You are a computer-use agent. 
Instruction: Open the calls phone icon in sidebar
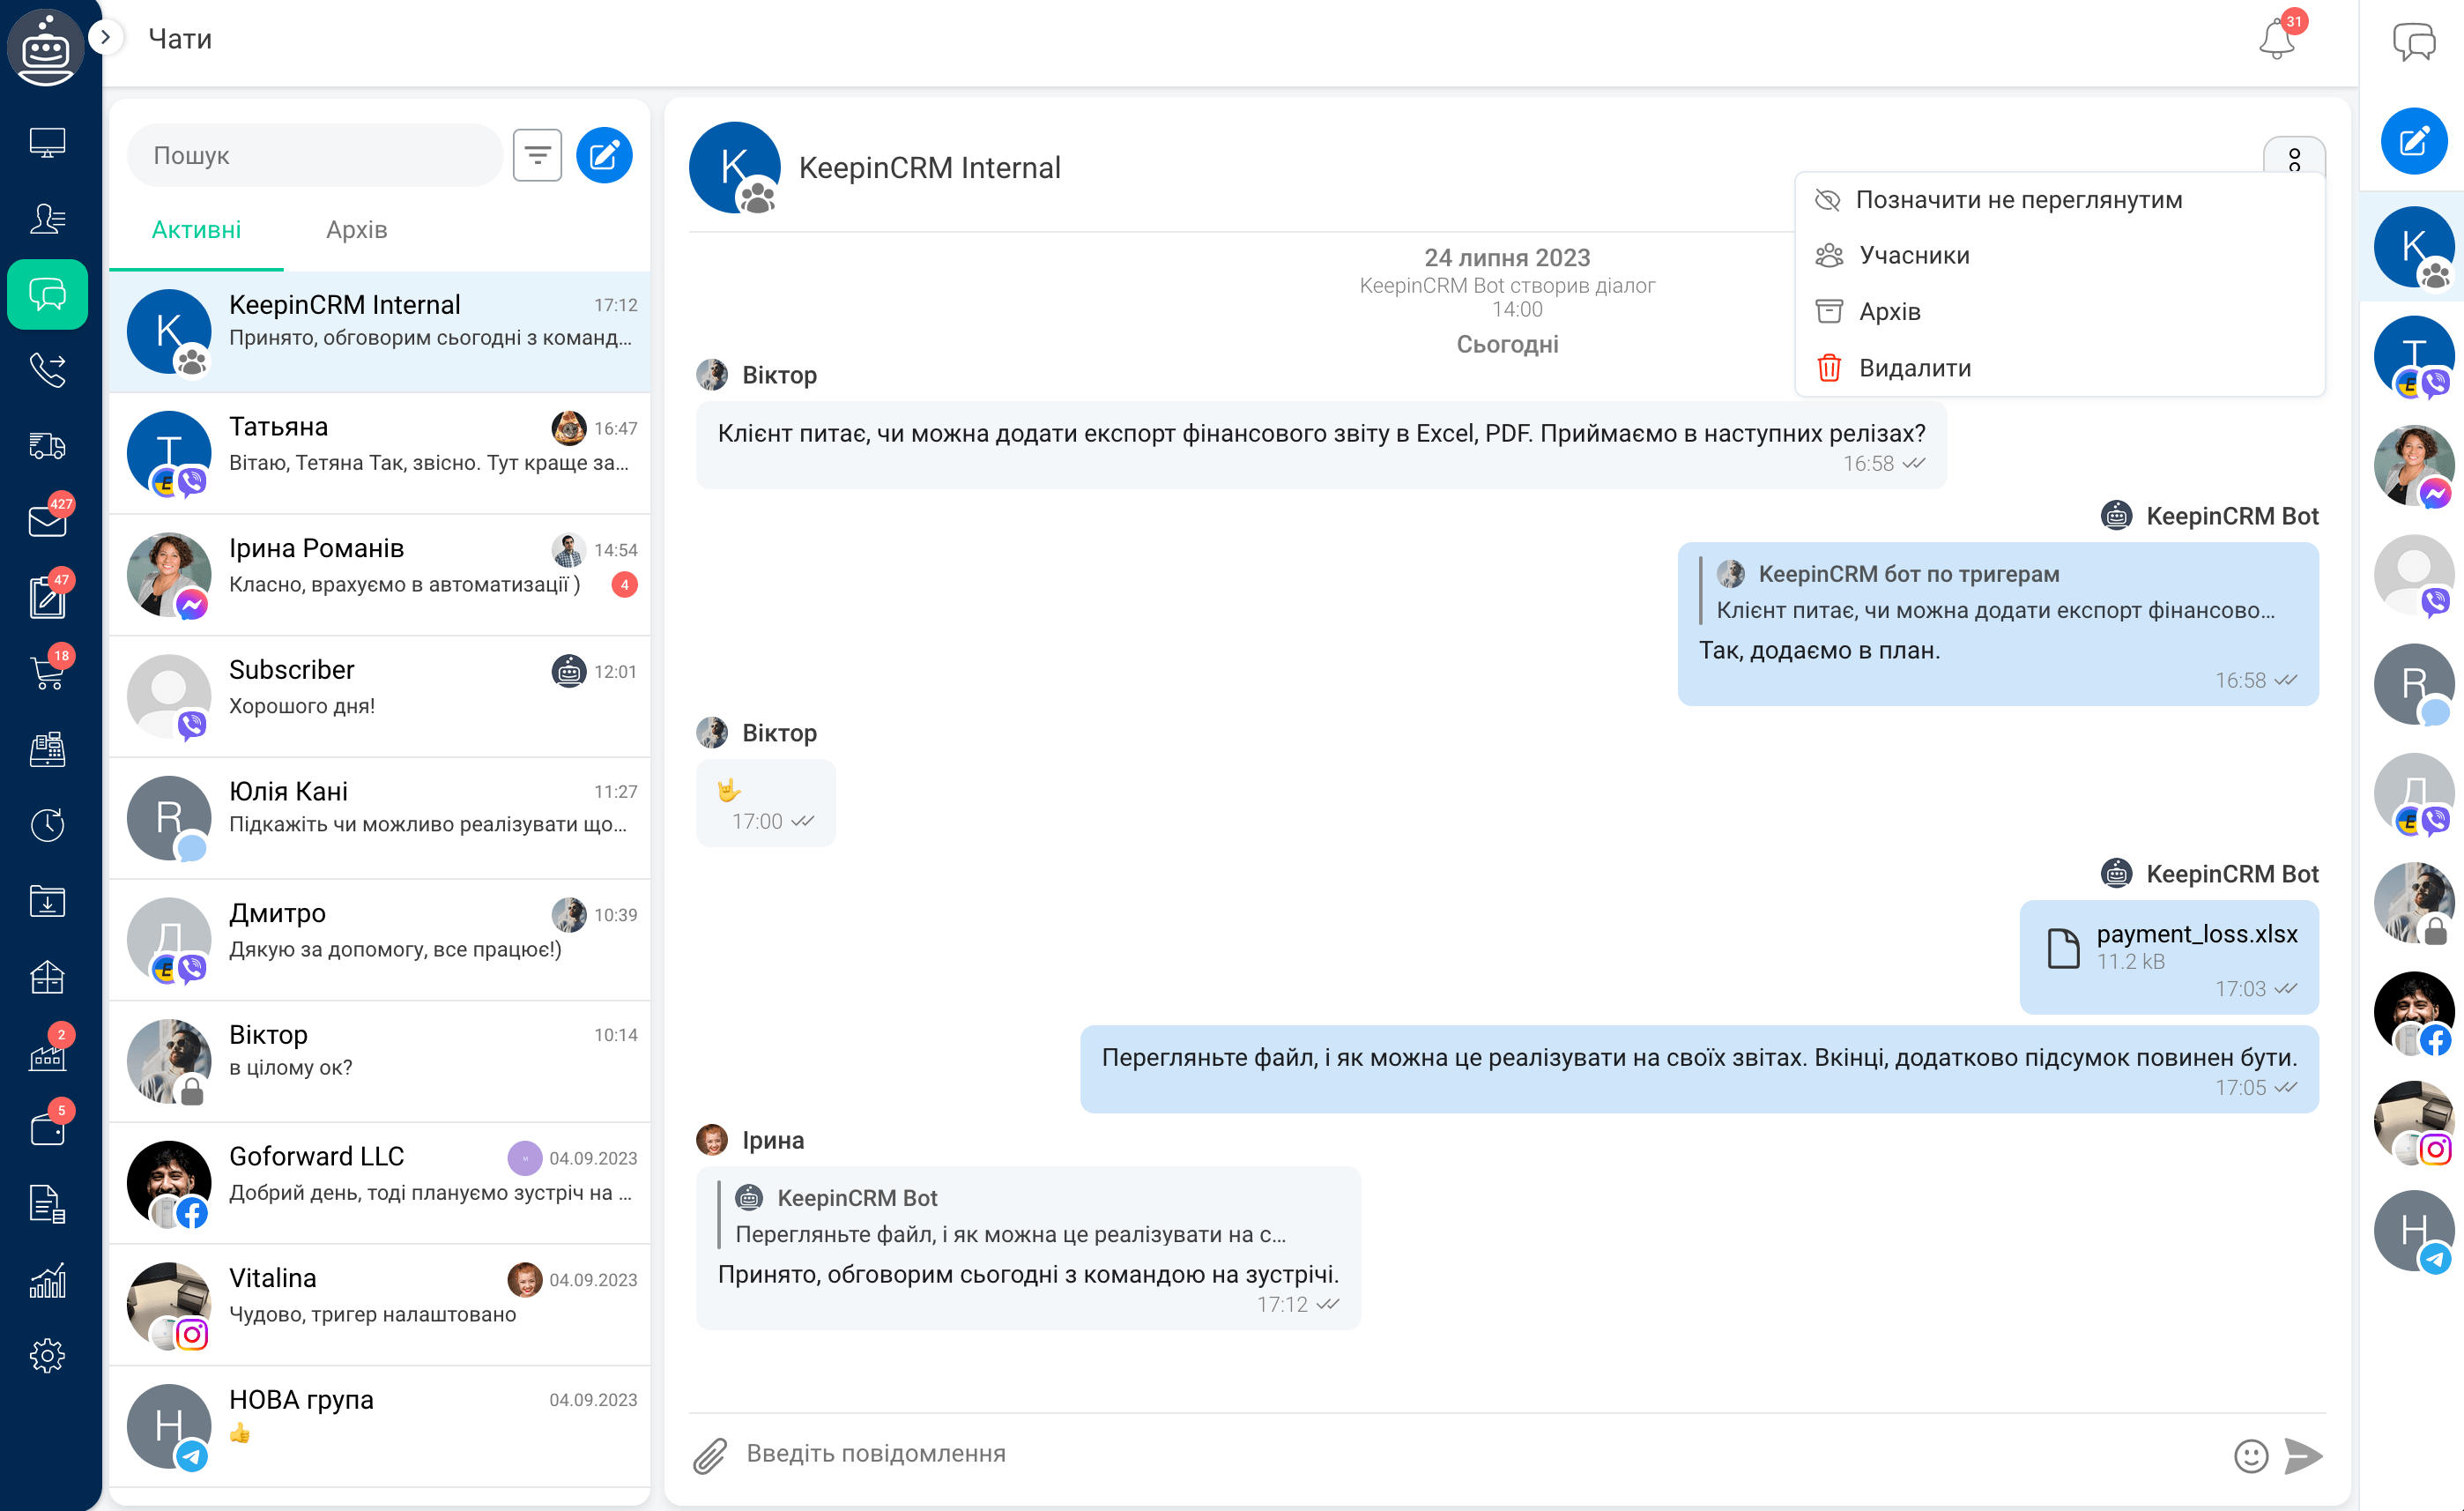pos(47,369)
